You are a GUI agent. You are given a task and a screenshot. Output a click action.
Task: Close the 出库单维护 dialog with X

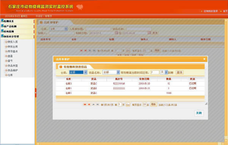point(204,59)
